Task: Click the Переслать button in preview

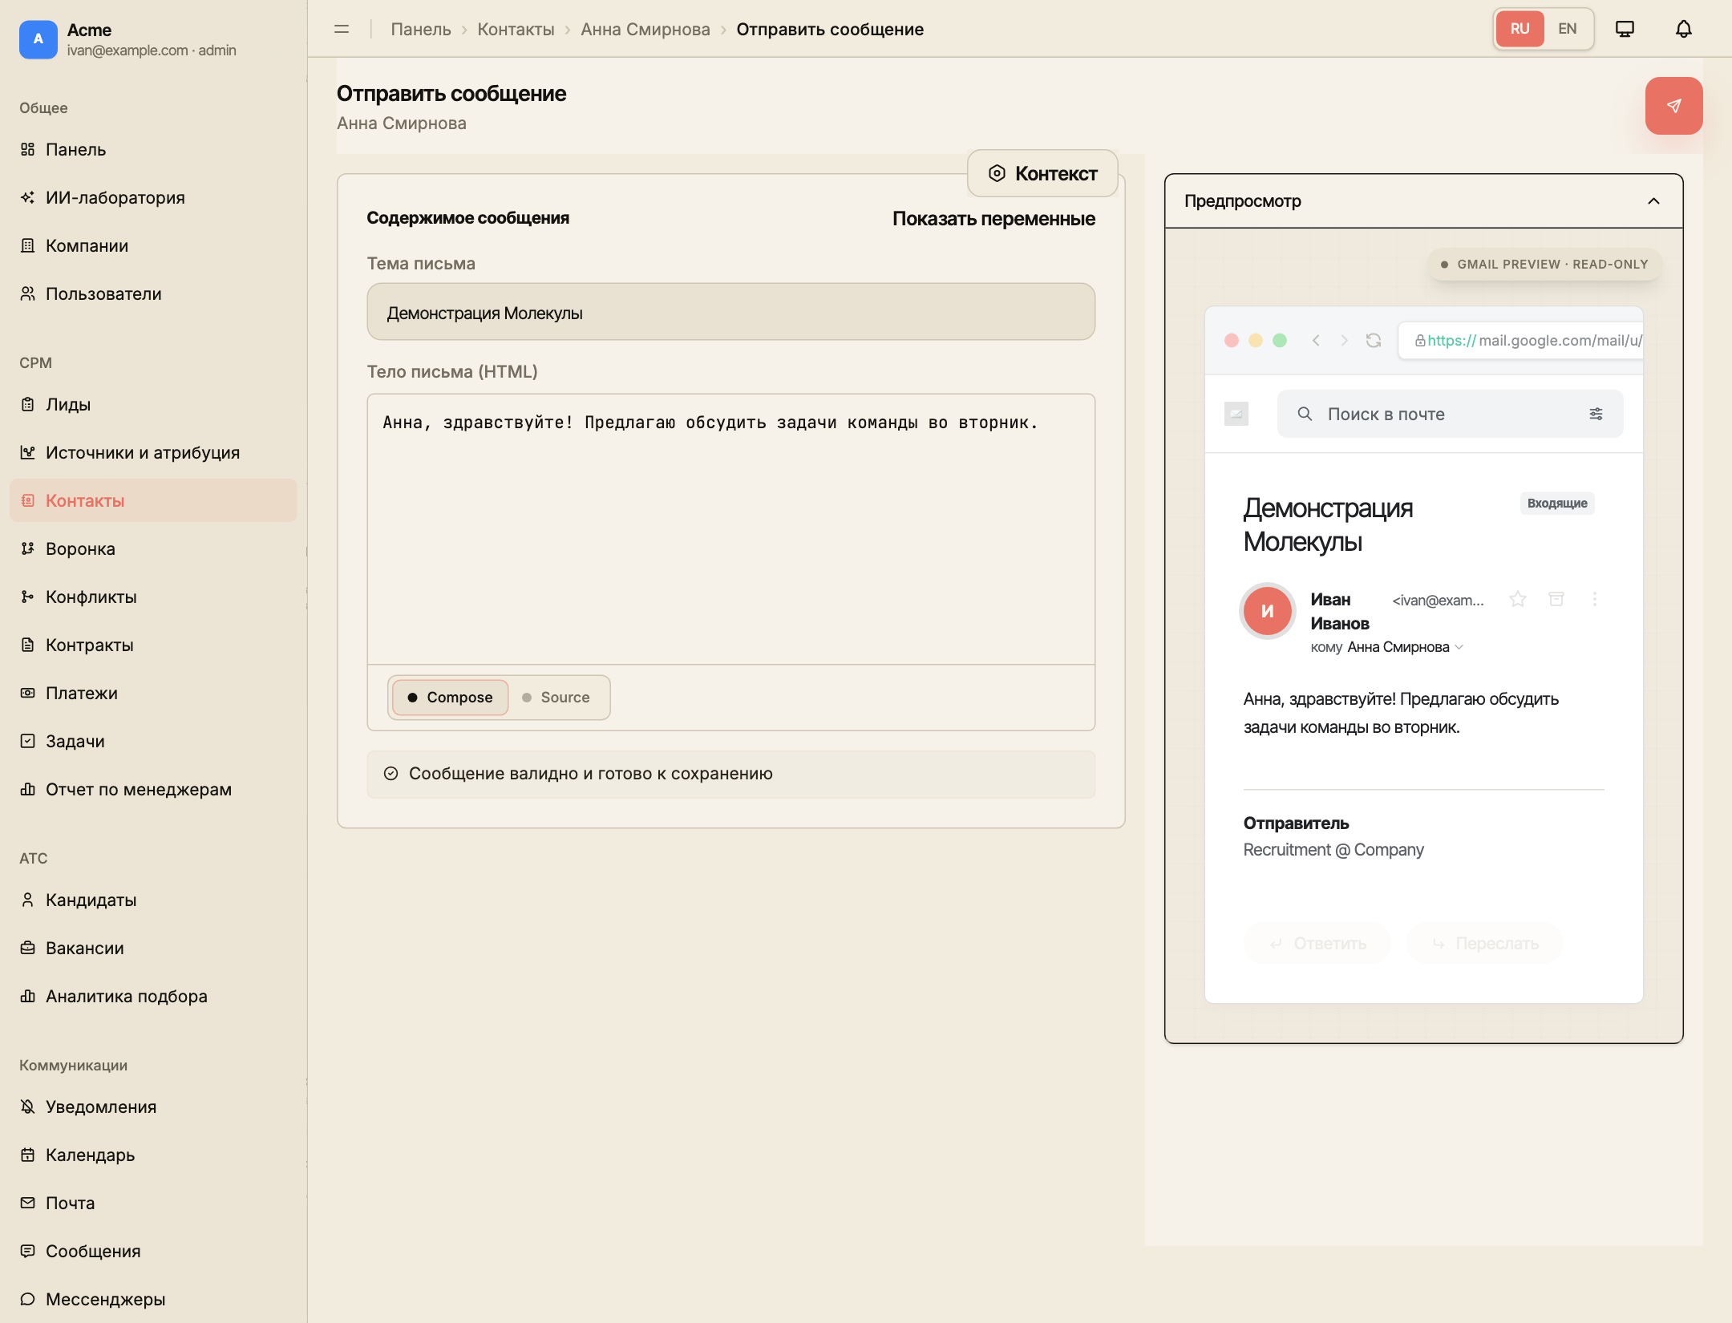Action: coord(1485,944)
